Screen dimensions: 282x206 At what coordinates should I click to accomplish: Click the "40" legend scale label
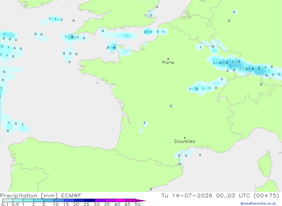click(117, 204)
